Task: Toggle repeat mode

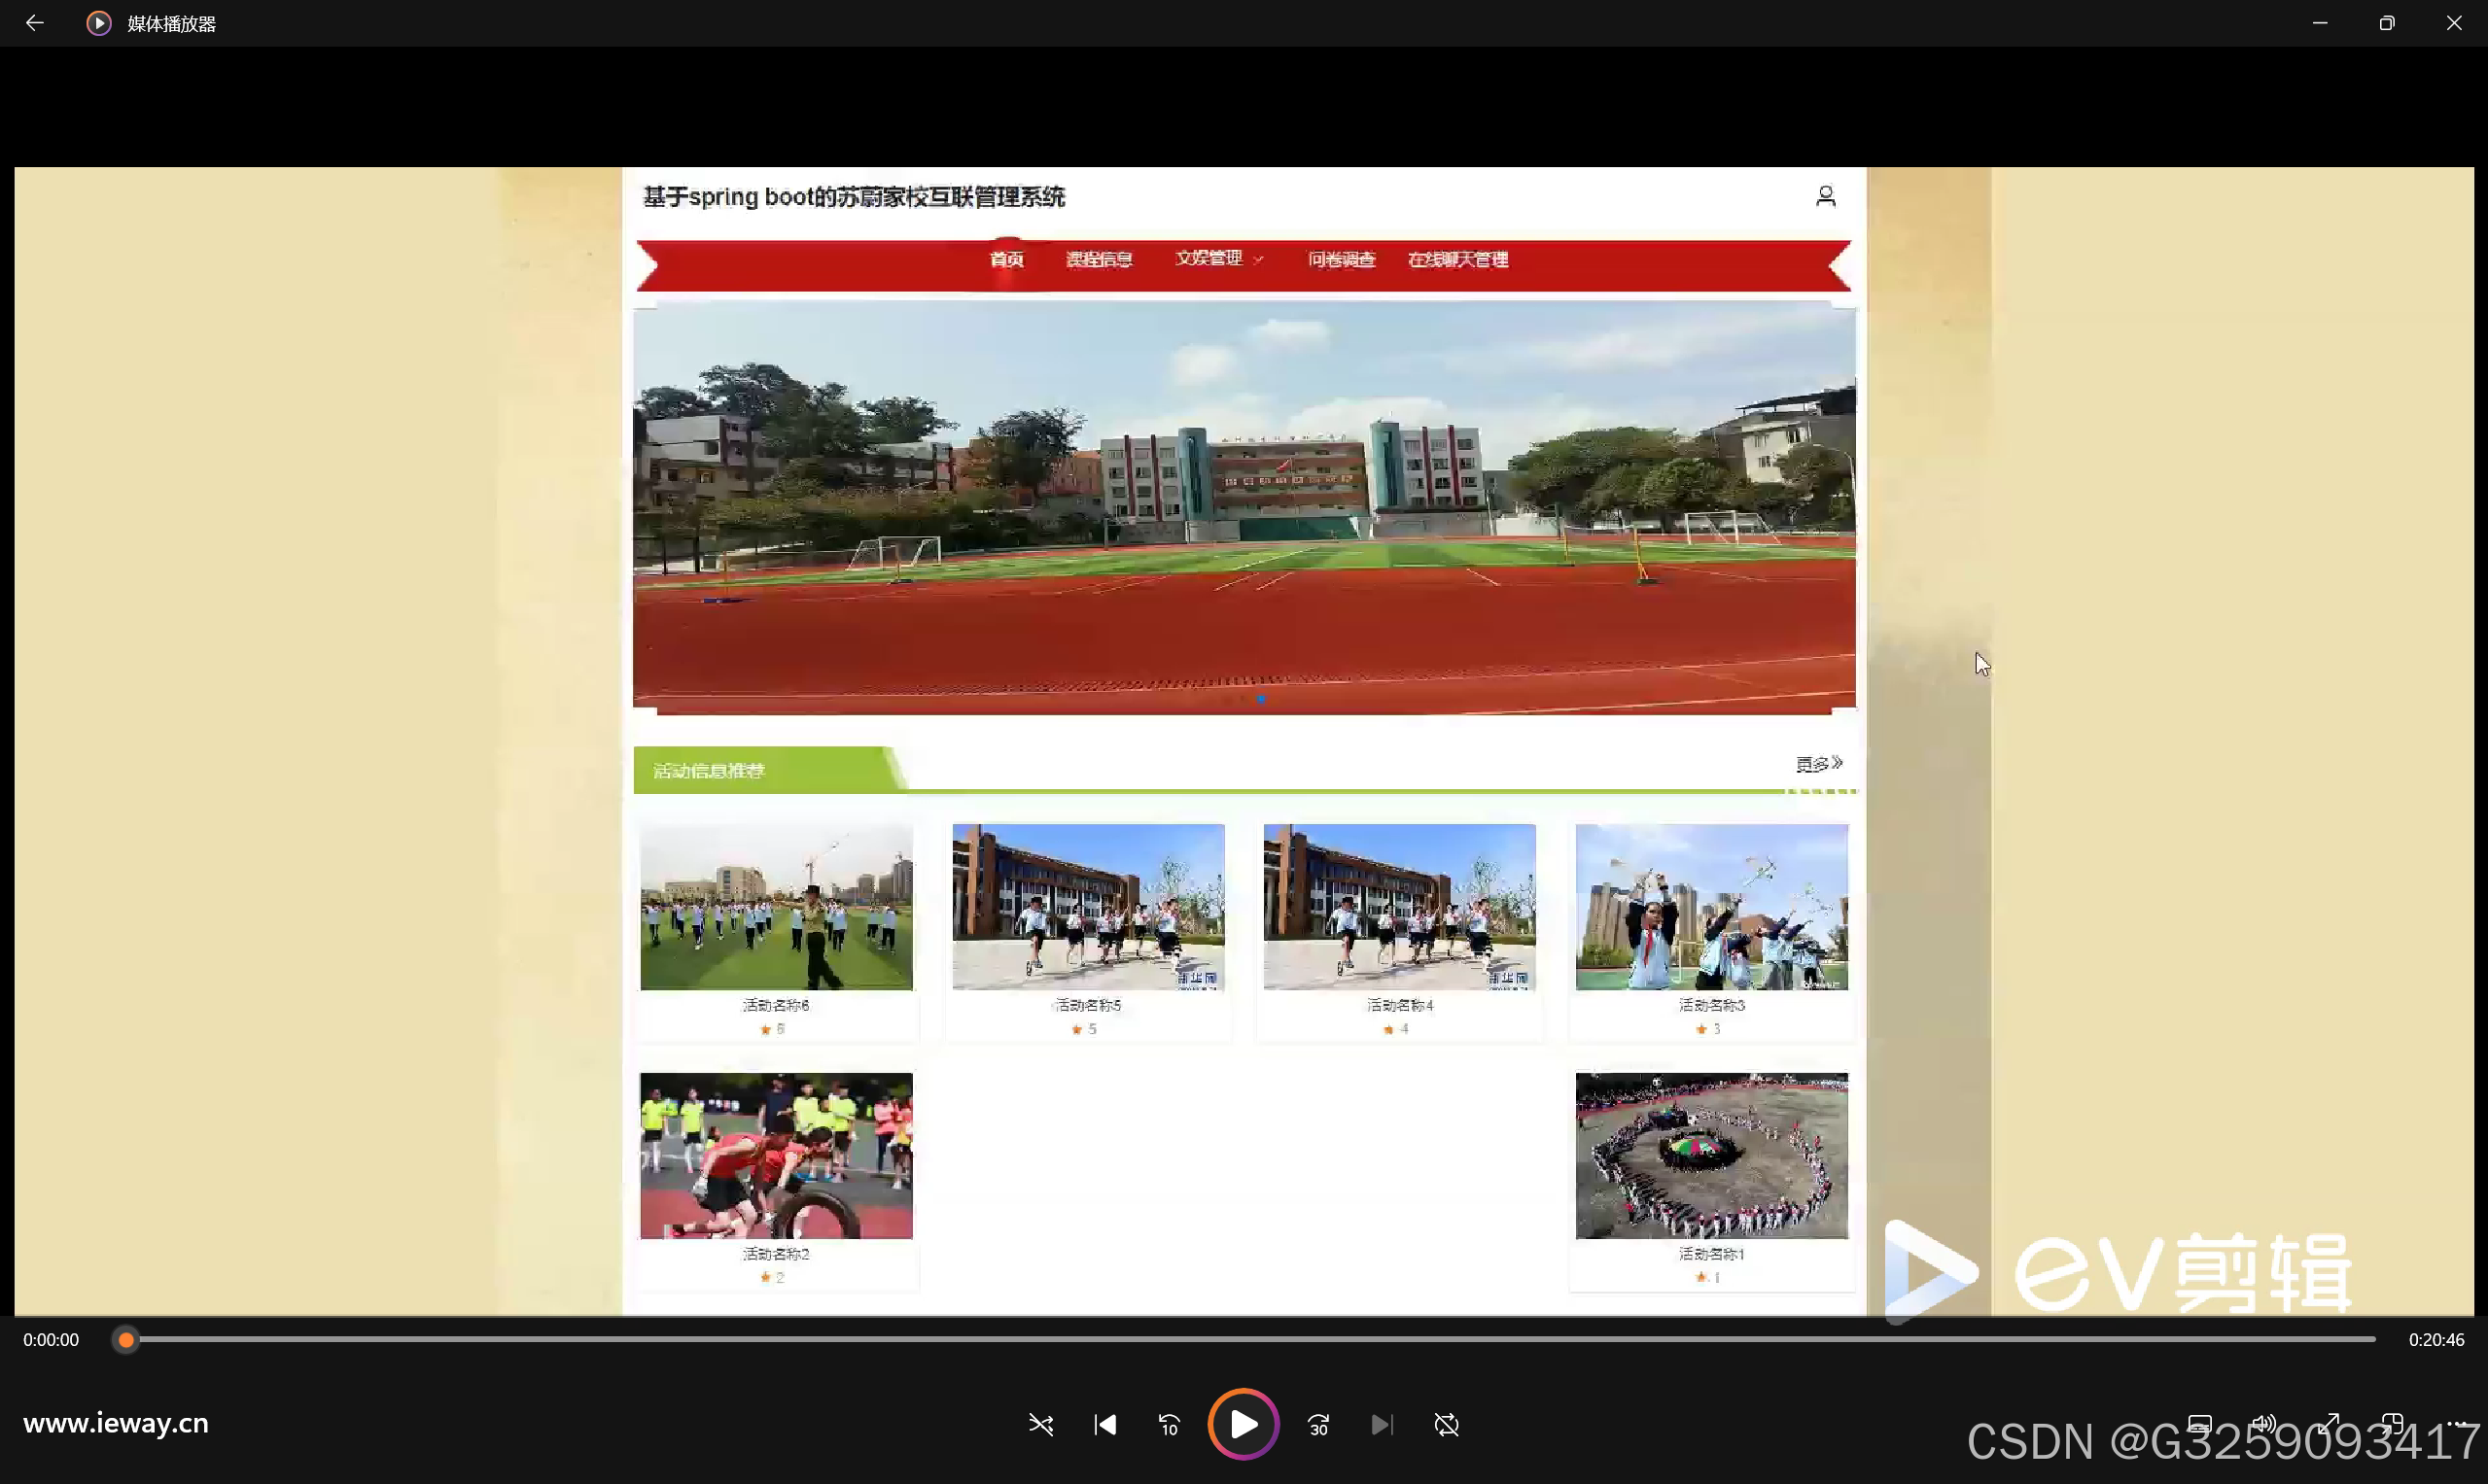Action: coord(1447,1425)
